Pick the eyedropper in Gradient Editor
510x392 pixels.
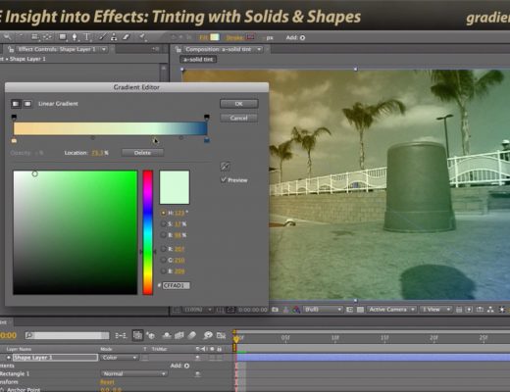tap(225, 167)
